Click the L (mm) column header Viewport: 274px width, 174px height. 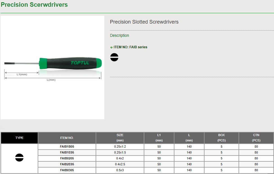point(189,138)
